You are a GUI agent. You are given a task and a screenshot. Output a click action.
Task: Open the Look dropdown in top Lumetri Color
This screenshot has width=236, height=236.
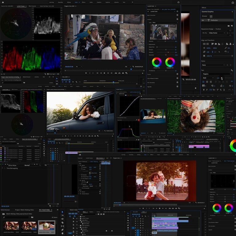click(x=165, y=22)
